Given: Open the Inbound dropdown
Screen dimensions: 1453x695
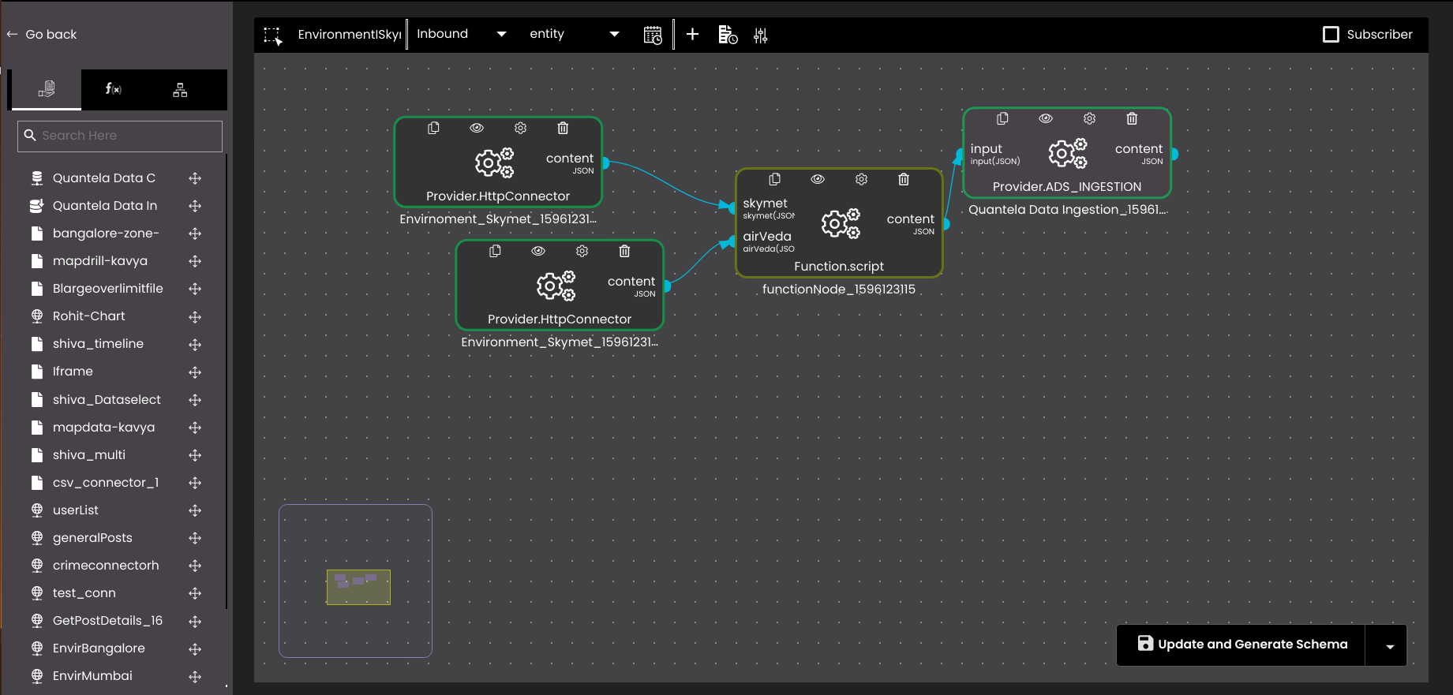Looking at the screenshot, I should point(462,34).
